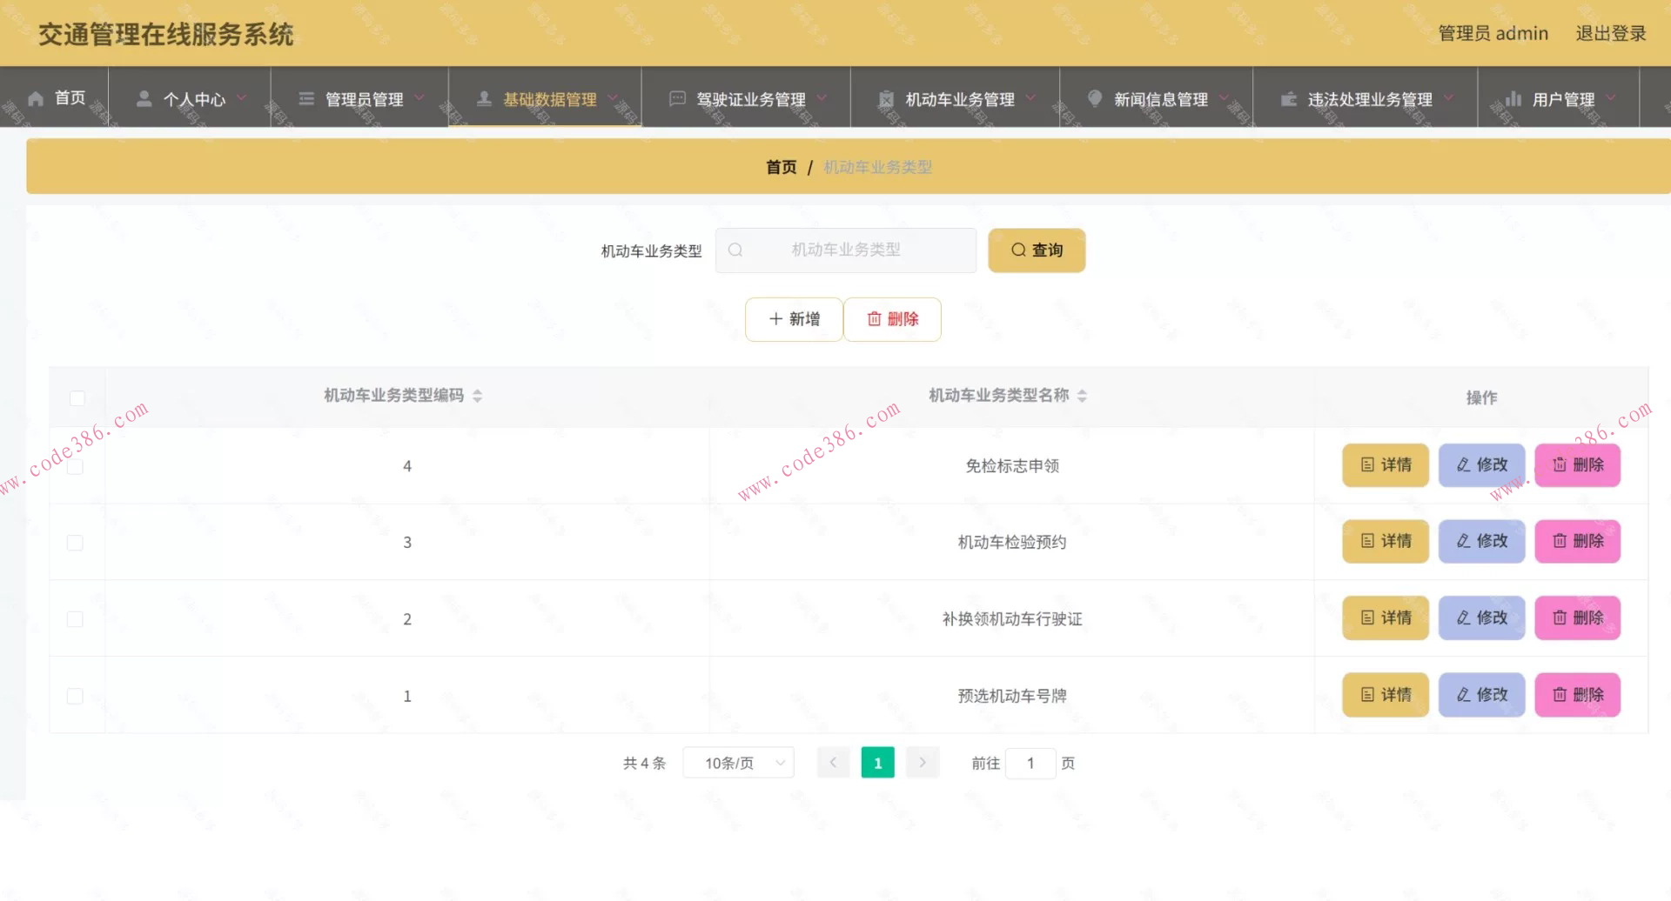Switch to the 首页 menu item
The height and width of the screenshot is (901, 1671).
coord(70,98)
